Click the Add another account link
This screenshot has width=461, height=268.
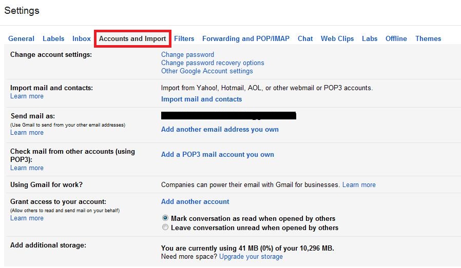click(195, 202)
